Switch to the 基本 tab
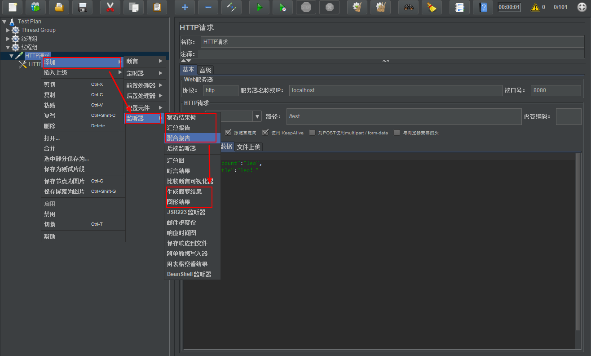Image resolution: width=591 pixels, height=356 pixels. point(189,70)
